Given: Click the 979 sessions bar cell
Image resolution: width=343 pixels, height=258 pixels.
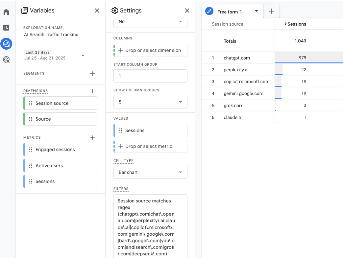Looking at the screenshot, I should [309, 58].
